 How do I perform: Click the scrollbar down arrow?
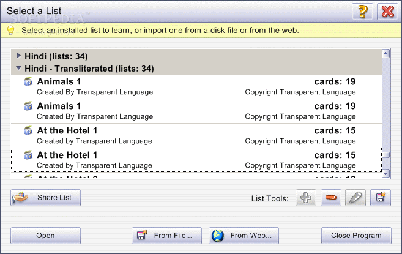pyautogui.click(x=386, y=174)
